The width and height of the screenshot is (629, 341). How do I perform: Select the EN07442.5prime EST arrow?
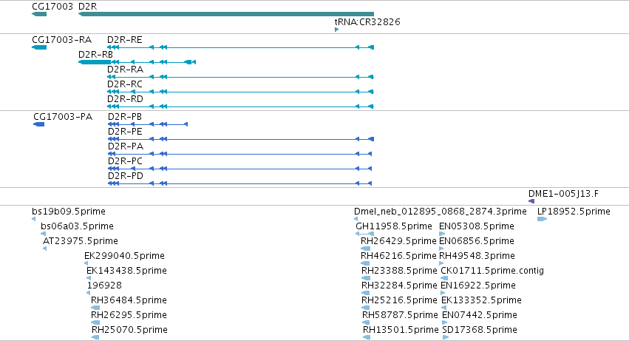pyautogui.click(x=444, y=323)
